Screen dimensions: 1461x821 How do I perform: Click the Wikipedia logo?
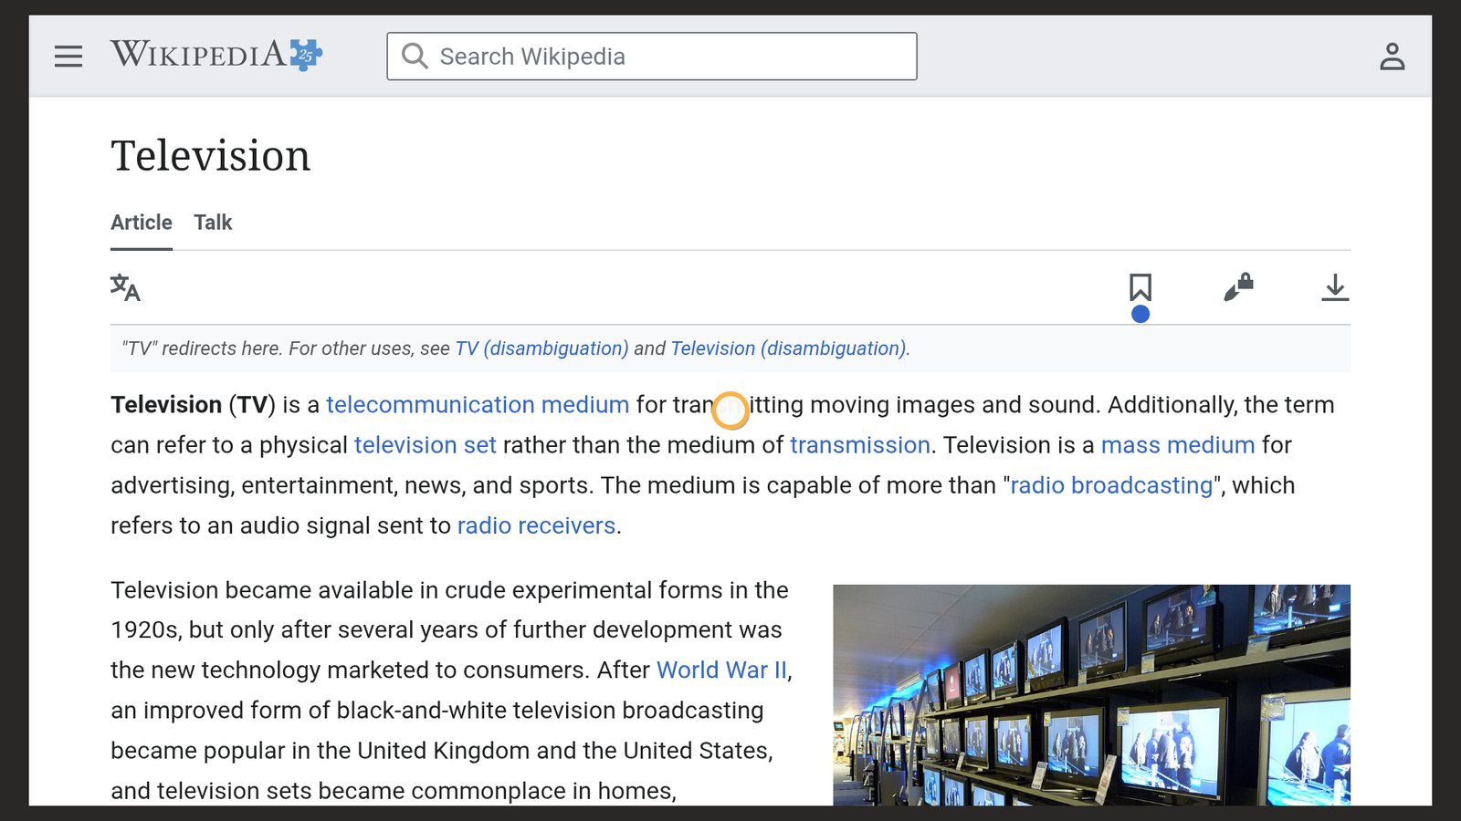(x=216, y=55)
